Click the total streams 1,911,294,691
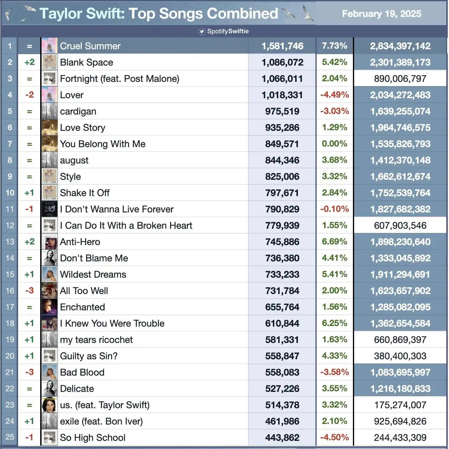Image resolution: width=449 pixels, height=449 pixels. tap(400, 274)
